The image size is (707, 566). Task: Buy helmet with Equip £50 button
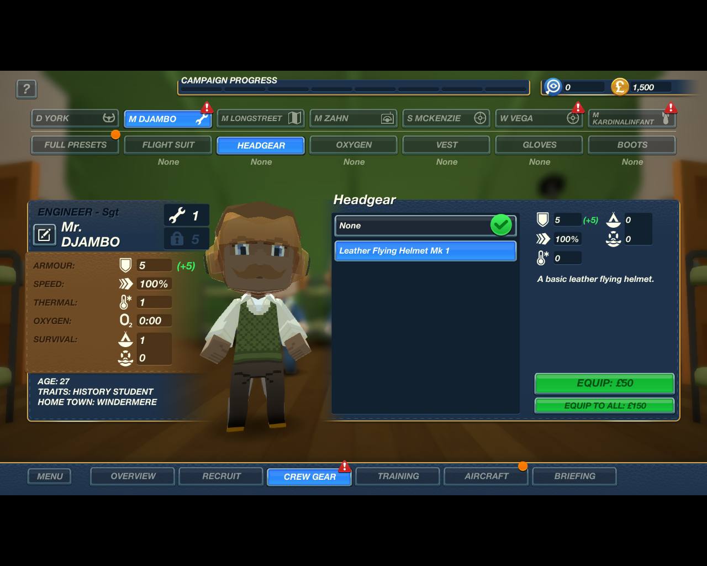604,383
